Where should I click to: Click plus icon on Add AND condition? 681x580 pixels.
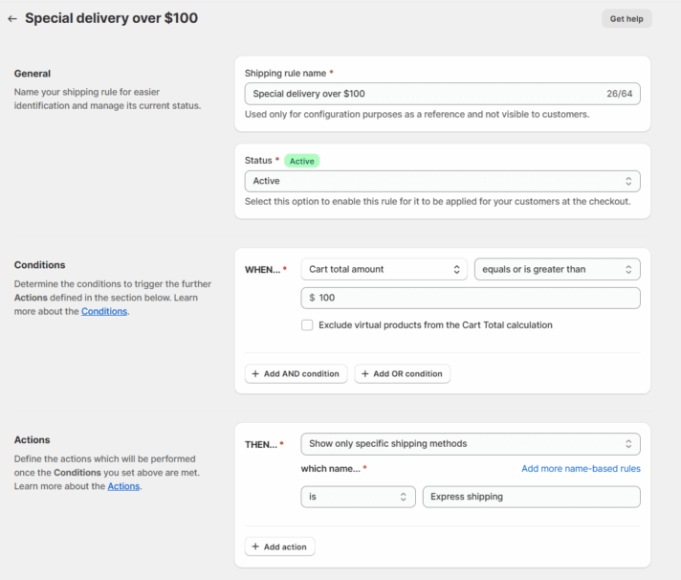[x=255, y=374]
